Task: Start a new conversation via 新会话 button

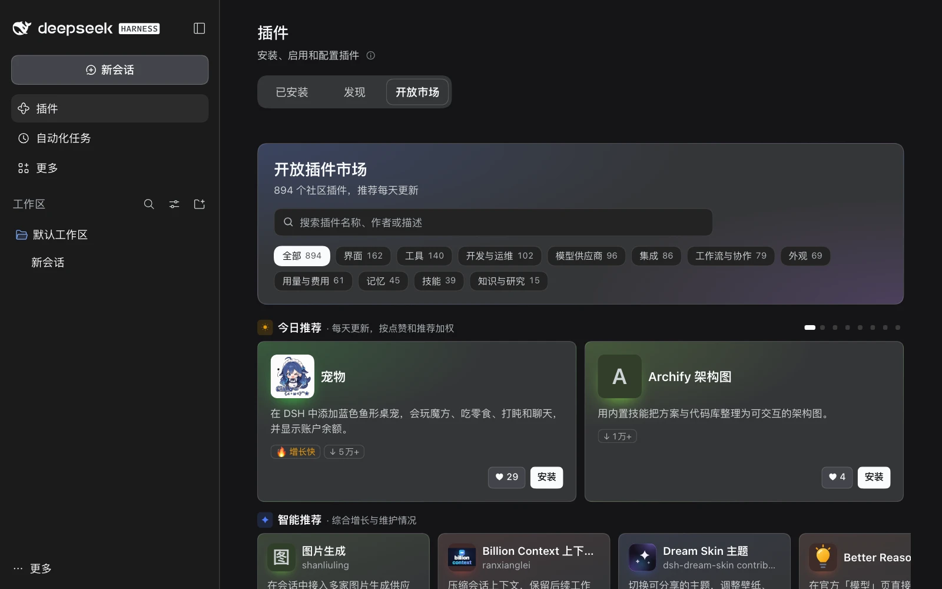Action: point(110,70)
